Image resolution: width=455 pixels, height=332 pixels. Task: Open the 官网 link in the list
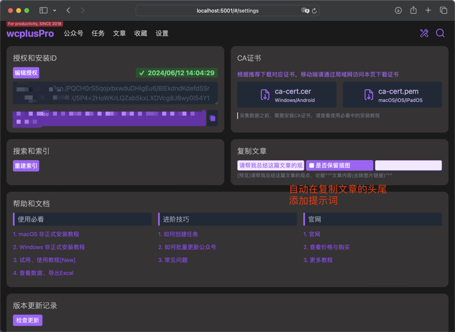(x=312, y=234)
